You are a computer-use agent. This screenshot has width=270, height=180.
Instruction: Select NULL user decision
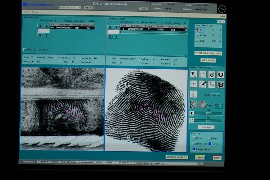pos(200,41)
